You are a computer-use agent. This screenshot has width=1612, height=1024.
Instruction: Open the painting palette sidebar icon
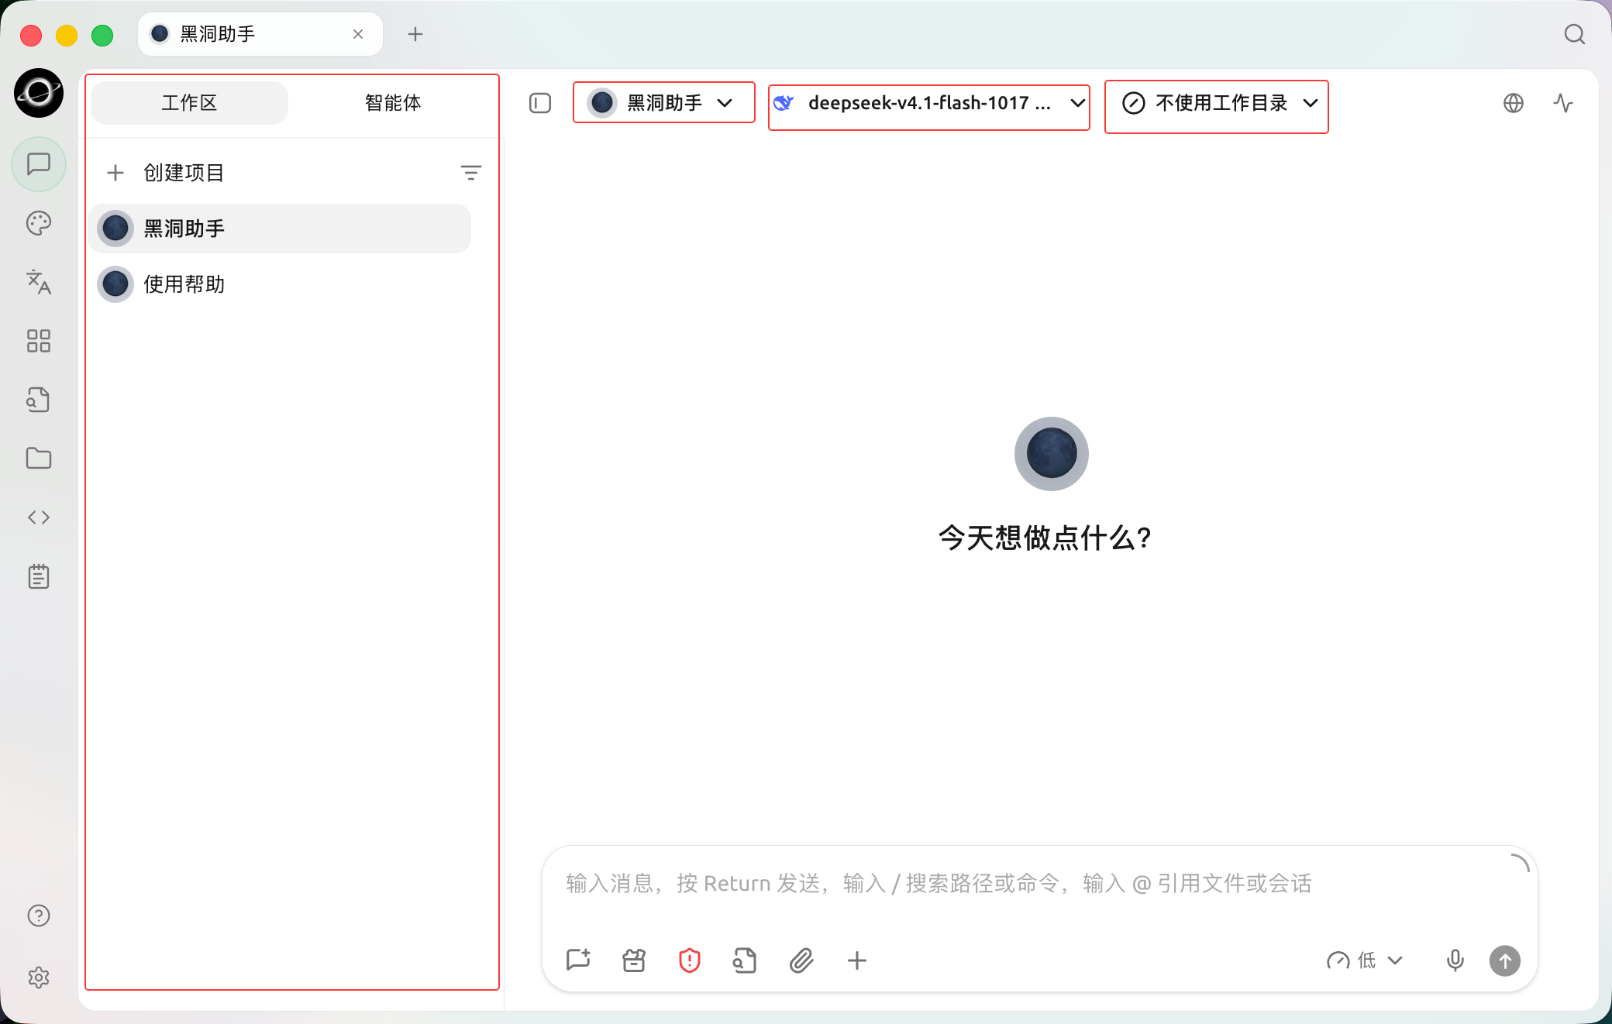(x=39, y=223)
